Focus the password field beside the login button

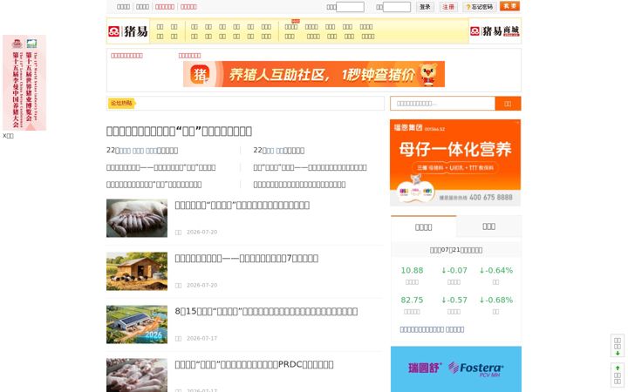point(397,7)
